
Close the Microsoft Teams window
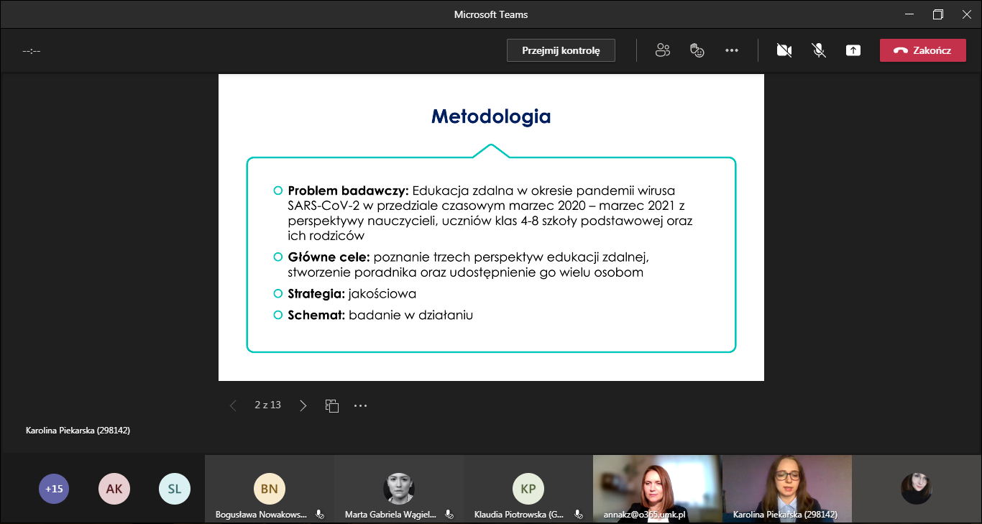coord(965,14)
